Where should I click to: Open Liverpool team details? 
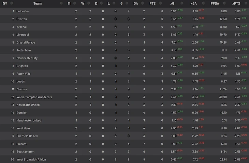coord(23,35)
